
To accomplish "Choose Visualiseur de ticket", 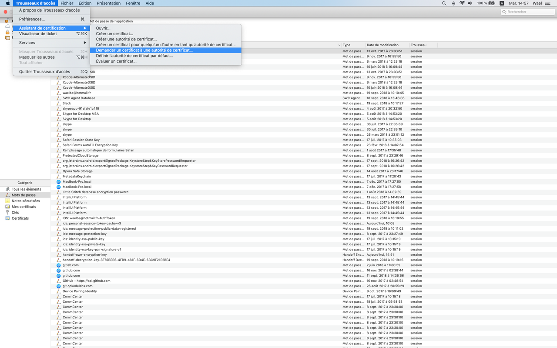I will [52, 33].
